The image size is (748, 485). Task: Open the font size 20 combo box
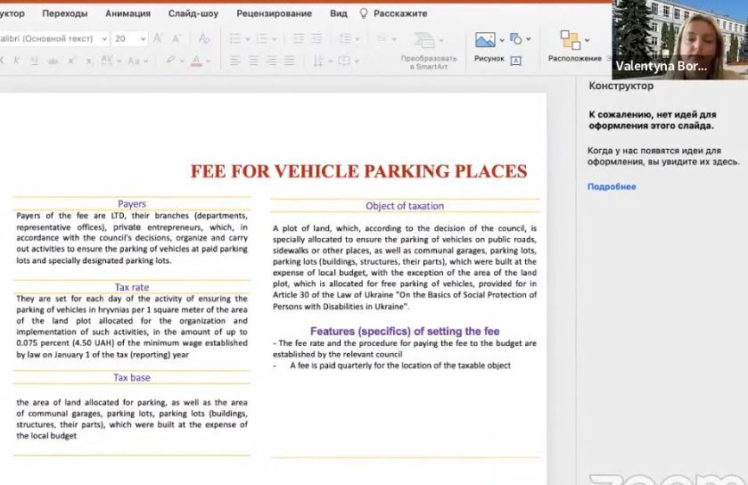(129, 38)
